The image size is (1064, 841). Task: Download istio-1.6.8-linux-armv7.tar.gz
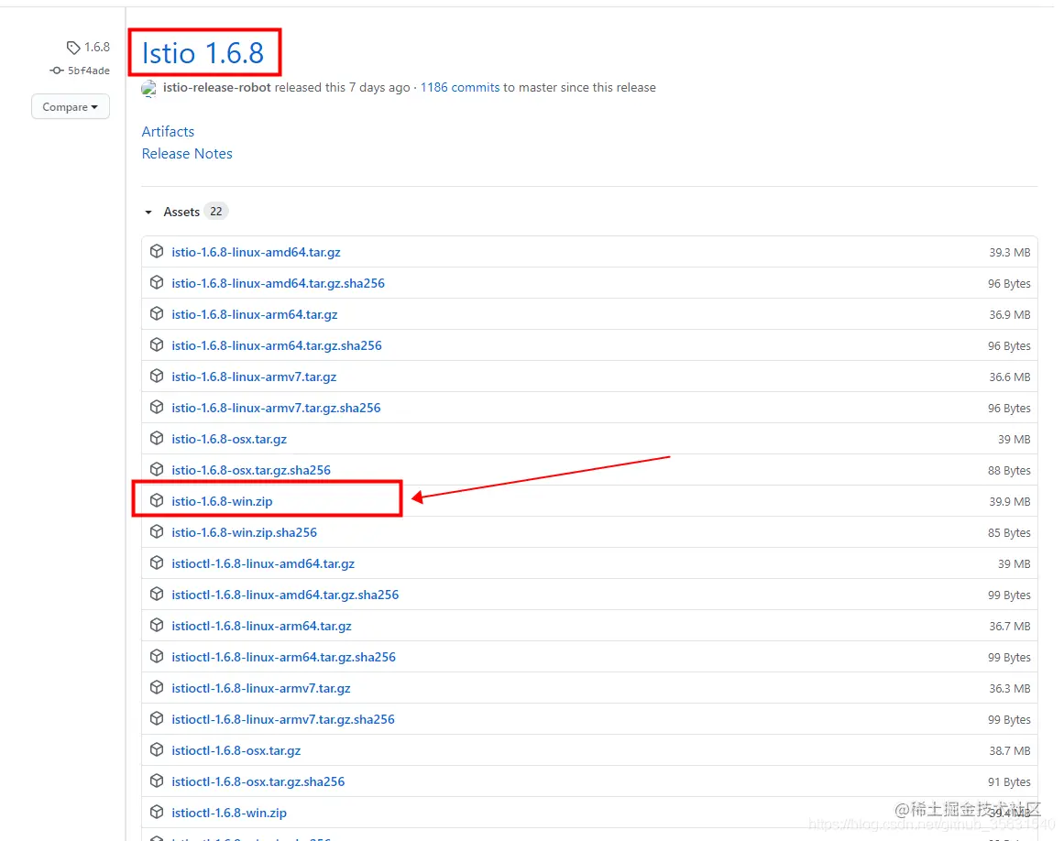254,377
